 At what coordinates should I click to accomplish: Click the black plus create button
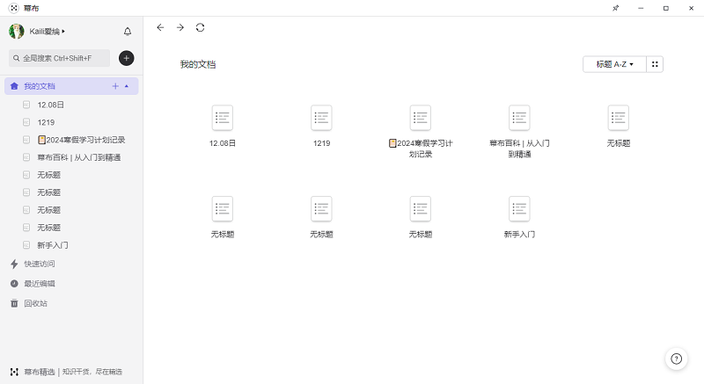[x=127, y=58]
